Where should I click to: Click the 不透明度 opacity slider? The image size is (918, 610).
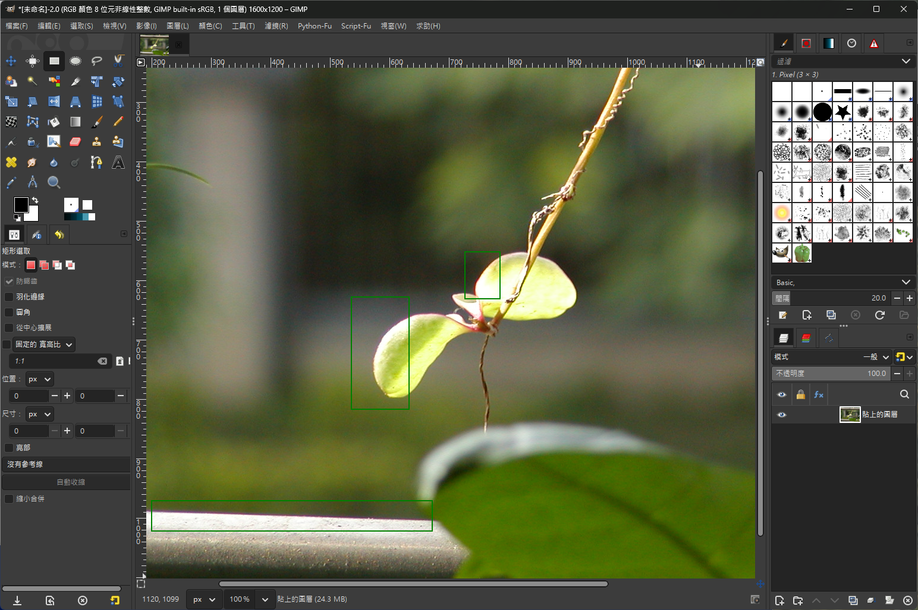tap(831, 374)
